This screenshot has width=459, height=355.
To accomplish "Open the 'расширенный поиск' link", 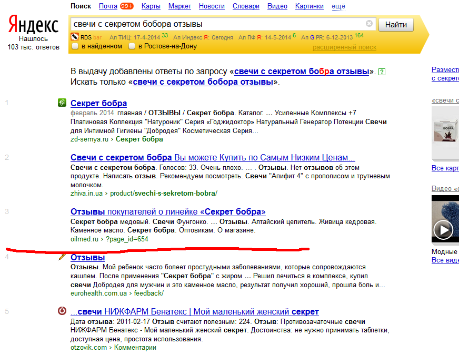I will tap(345, 47).
